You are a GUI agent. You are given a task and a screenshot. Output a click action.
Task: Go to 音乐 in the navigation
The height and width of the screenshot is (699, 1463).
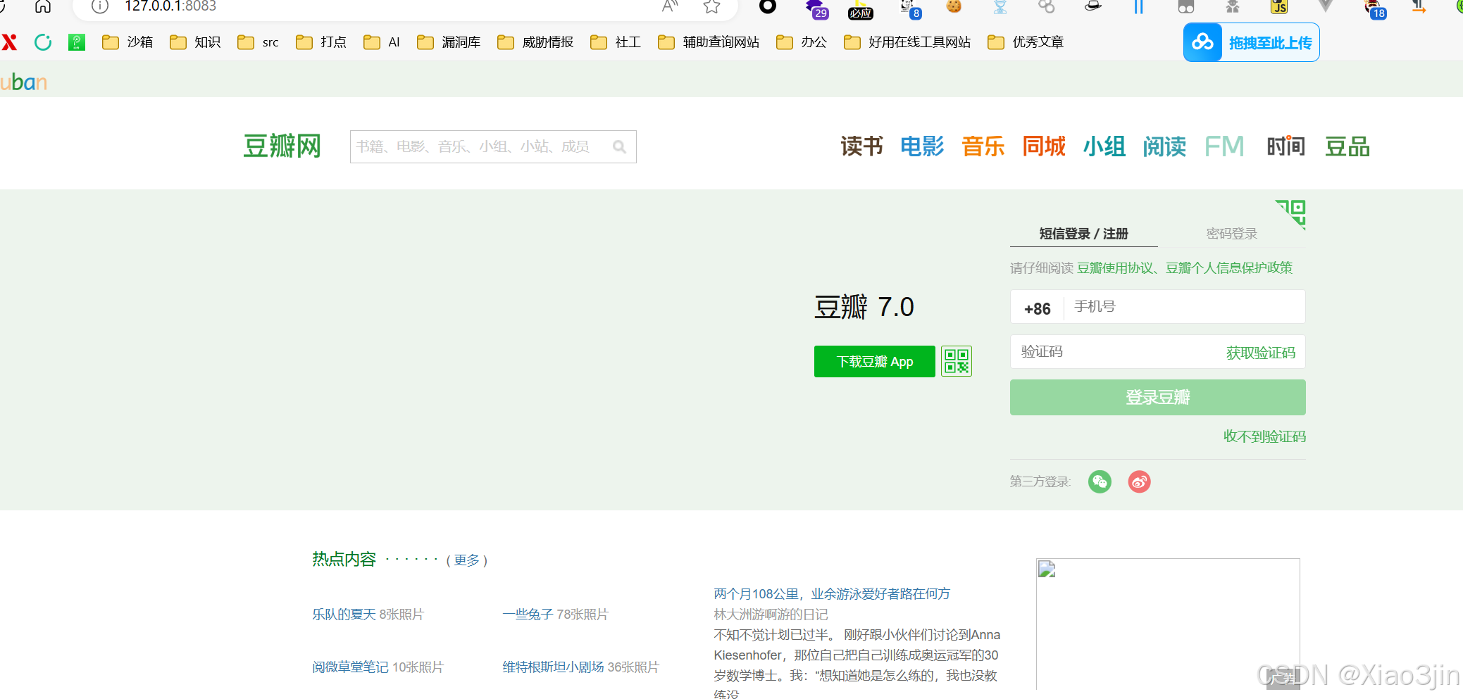tap(983, 146)
